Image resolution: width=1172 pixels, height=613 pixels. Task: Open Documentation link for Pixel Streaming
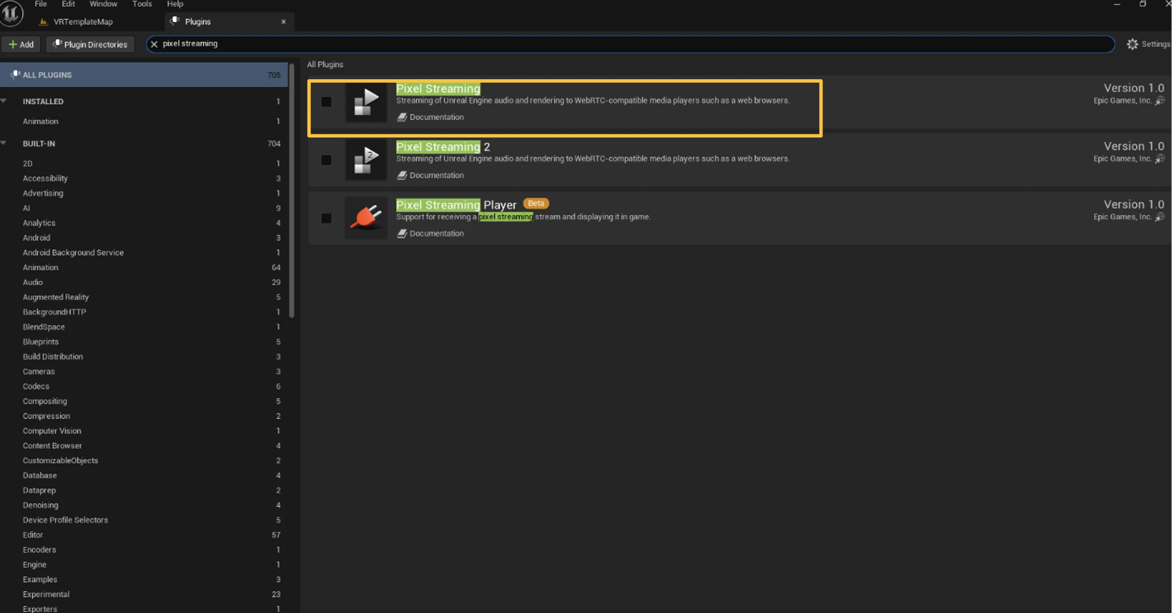pos(436,117)
